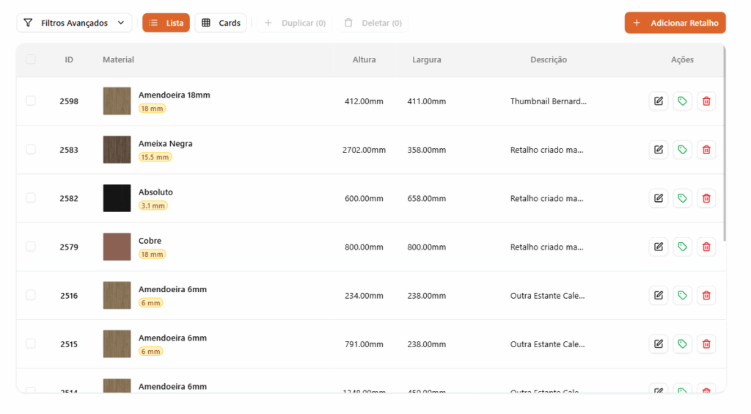Screen dimensions: 751x414
Task: Click tag icon for retalho 2516
Action: point(682,295)
